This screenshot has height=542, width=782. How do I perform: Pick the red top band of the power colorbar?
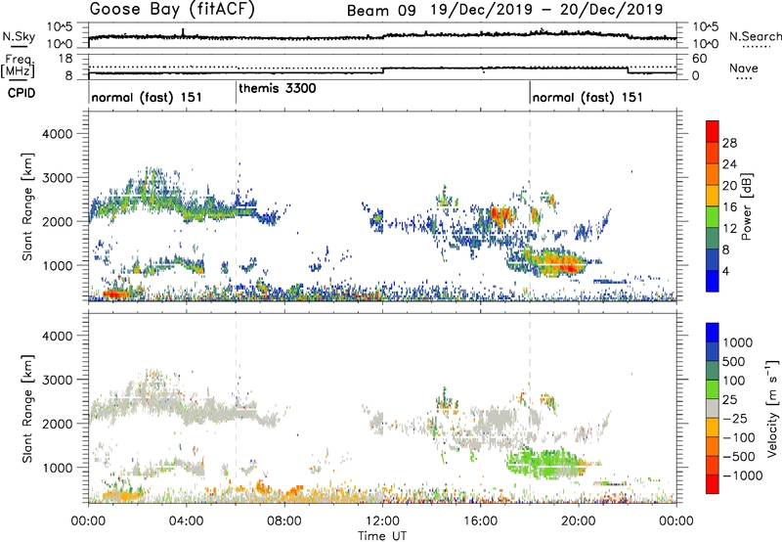pyautogui.click(x=713, y=131)
